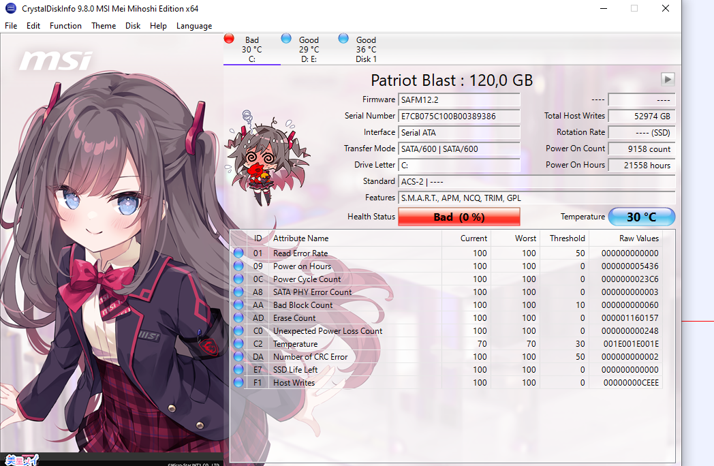Click status orb of Bad Block Count row
714x466 pixels.
click(238, 305)
